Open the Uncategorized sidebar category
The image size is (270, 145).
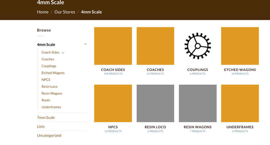pos(49,135)
